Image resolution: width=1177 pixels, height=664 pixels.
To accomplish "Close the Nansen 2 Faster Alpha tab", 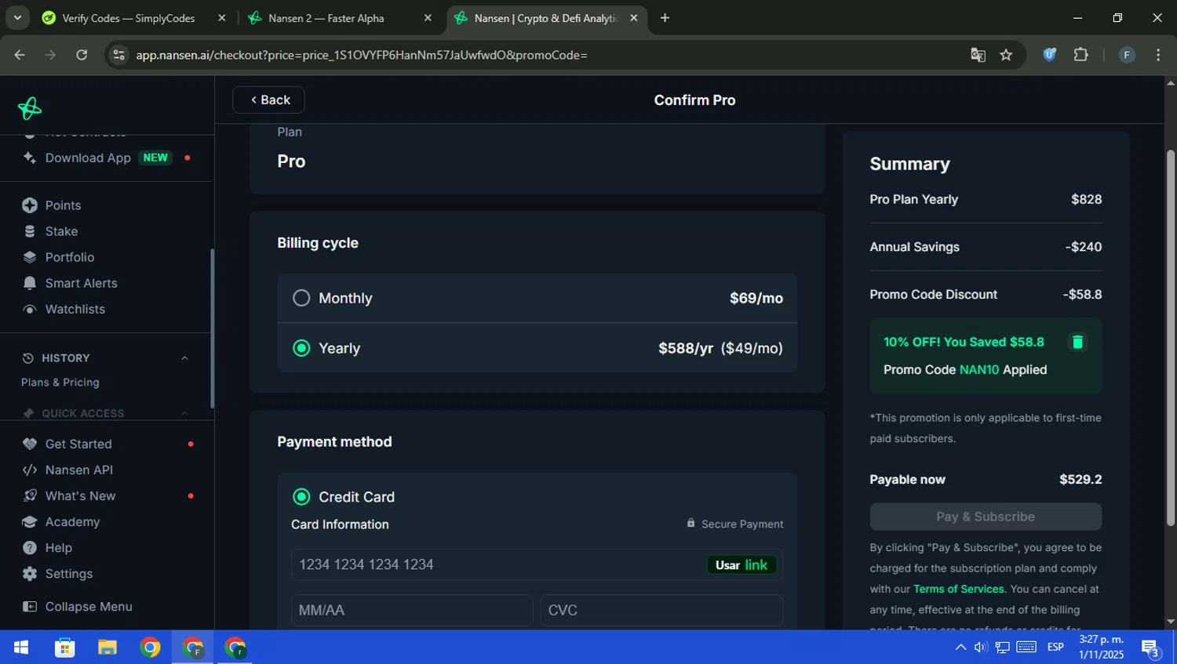I will pyautogui.click(x=428, y=18).
